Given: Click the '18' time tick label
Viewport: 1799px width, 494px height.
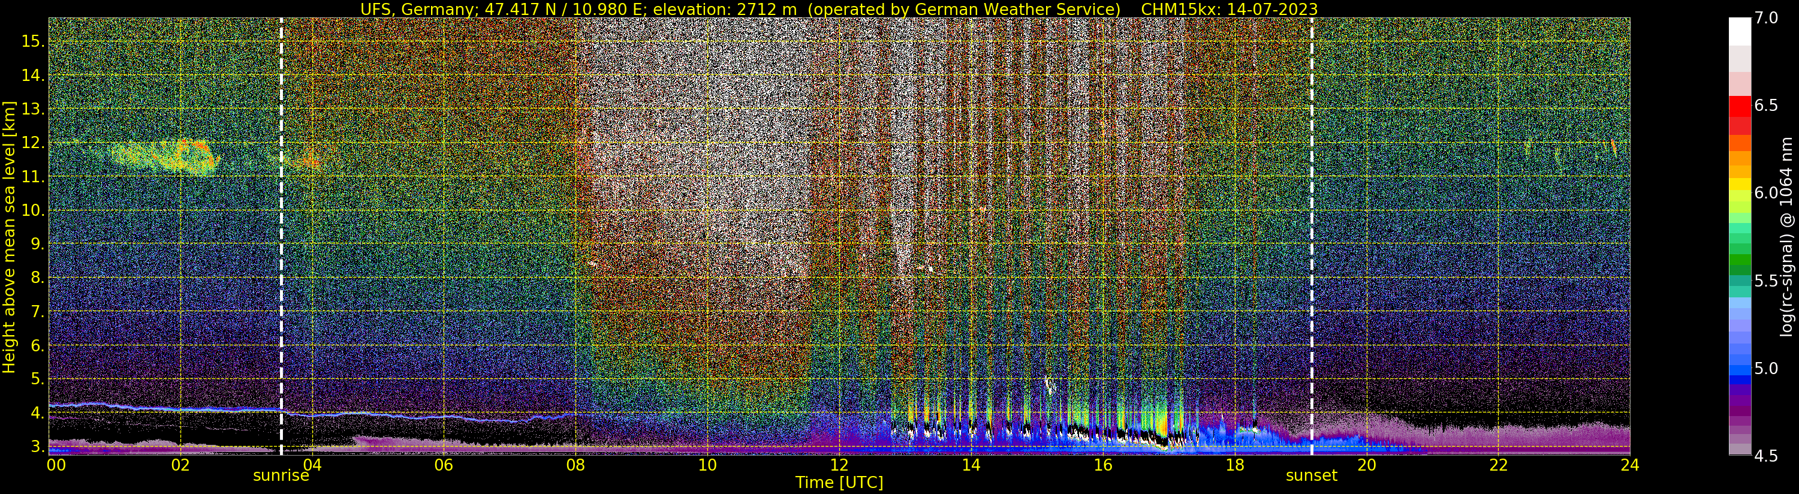Looking at the screenshot, I should (1235, 465).
